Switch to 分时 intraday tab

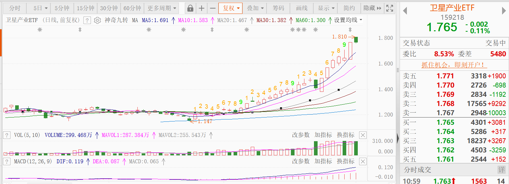pos(14,8)
